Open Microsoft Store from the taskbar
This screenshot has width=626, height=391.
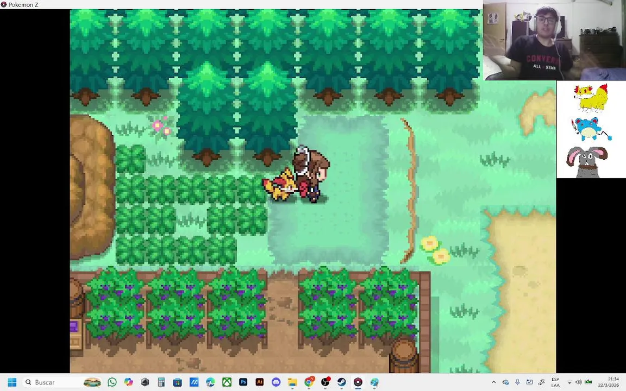[x=178, y=382]
